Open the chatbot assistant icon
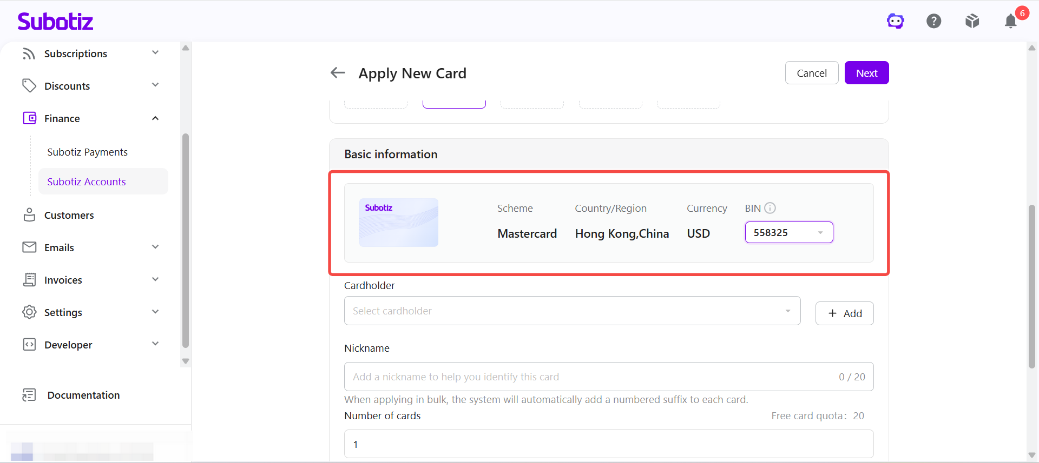Screen dimensions: 1039x463 896,21
